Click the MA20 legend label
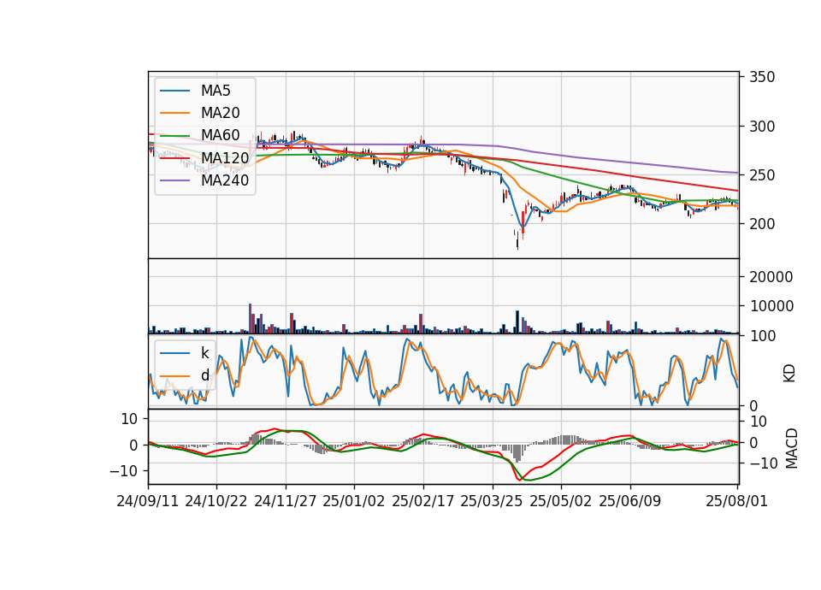This screenshot has height=590, width=821. coord(220,113)
